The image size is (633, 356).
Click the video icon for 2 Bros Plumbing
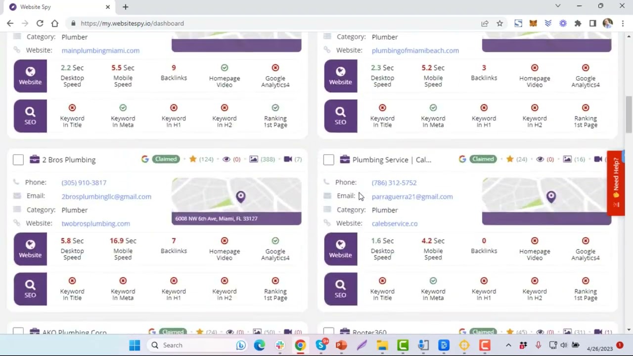pos(288,159)
